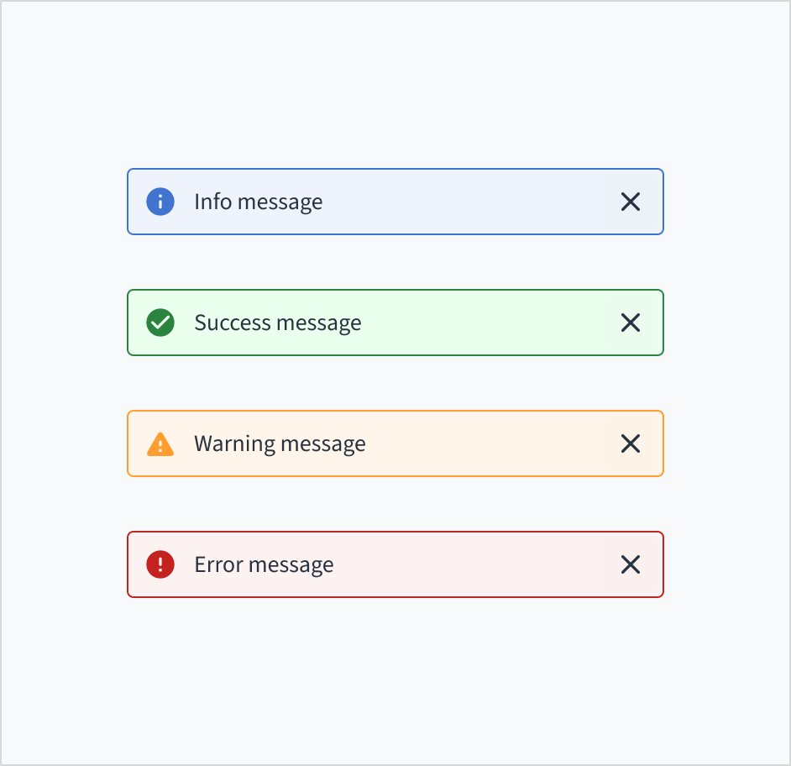791x766 pixels.
Task: Select the info circle badge
Action: coord(160,202)
